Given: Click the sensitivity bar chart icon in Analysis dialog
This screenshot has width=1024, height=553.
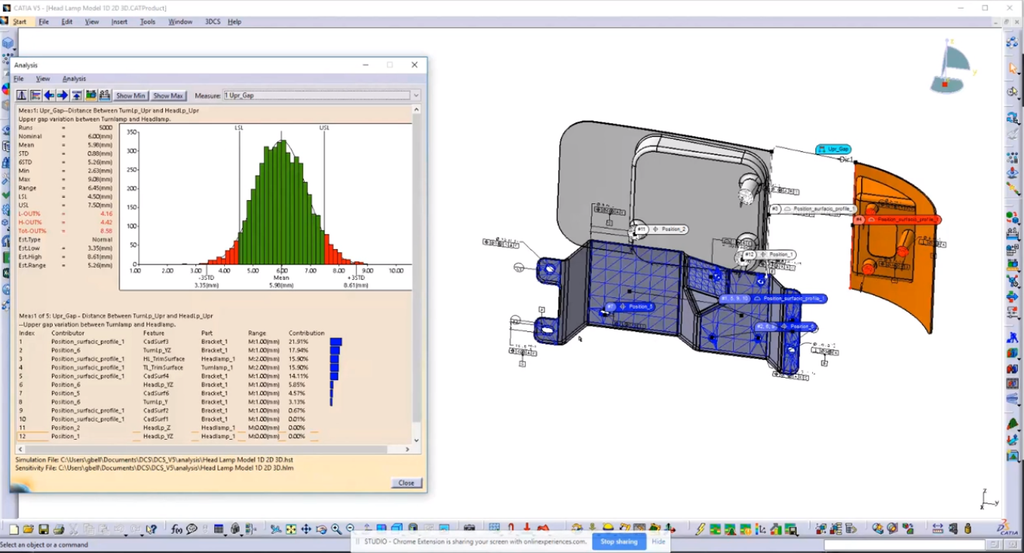Looking at the screenshot, I should (x=36, y=95).
